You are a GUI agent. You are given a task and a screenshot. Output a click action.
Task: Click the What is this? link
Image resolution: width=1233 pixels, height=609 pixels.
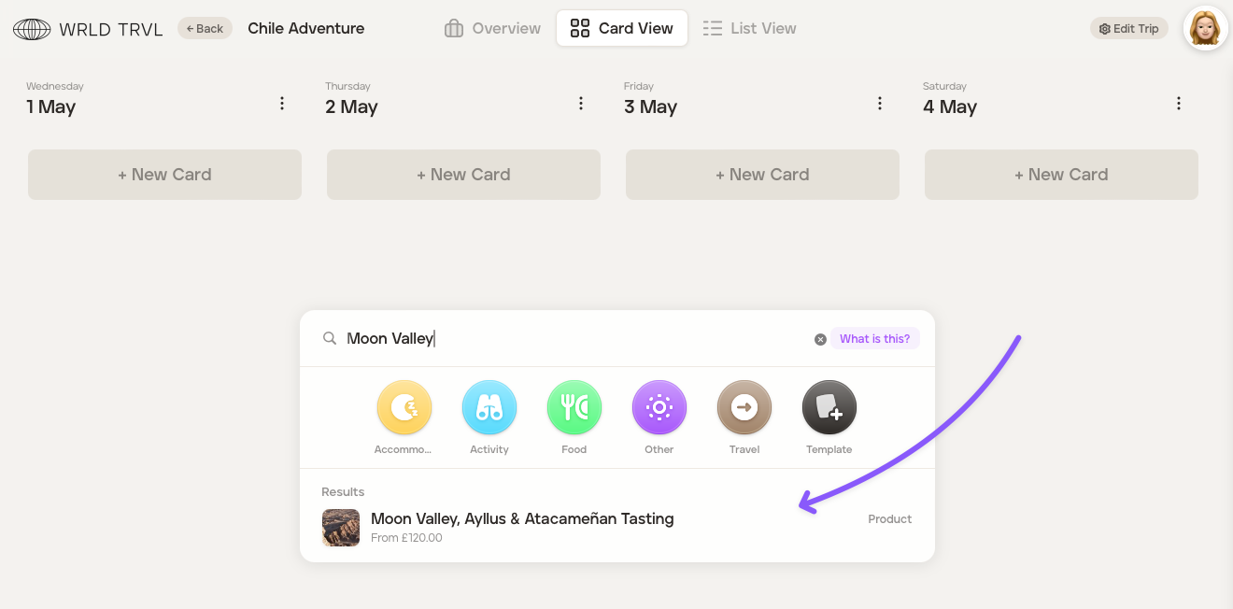pos(874,339)
